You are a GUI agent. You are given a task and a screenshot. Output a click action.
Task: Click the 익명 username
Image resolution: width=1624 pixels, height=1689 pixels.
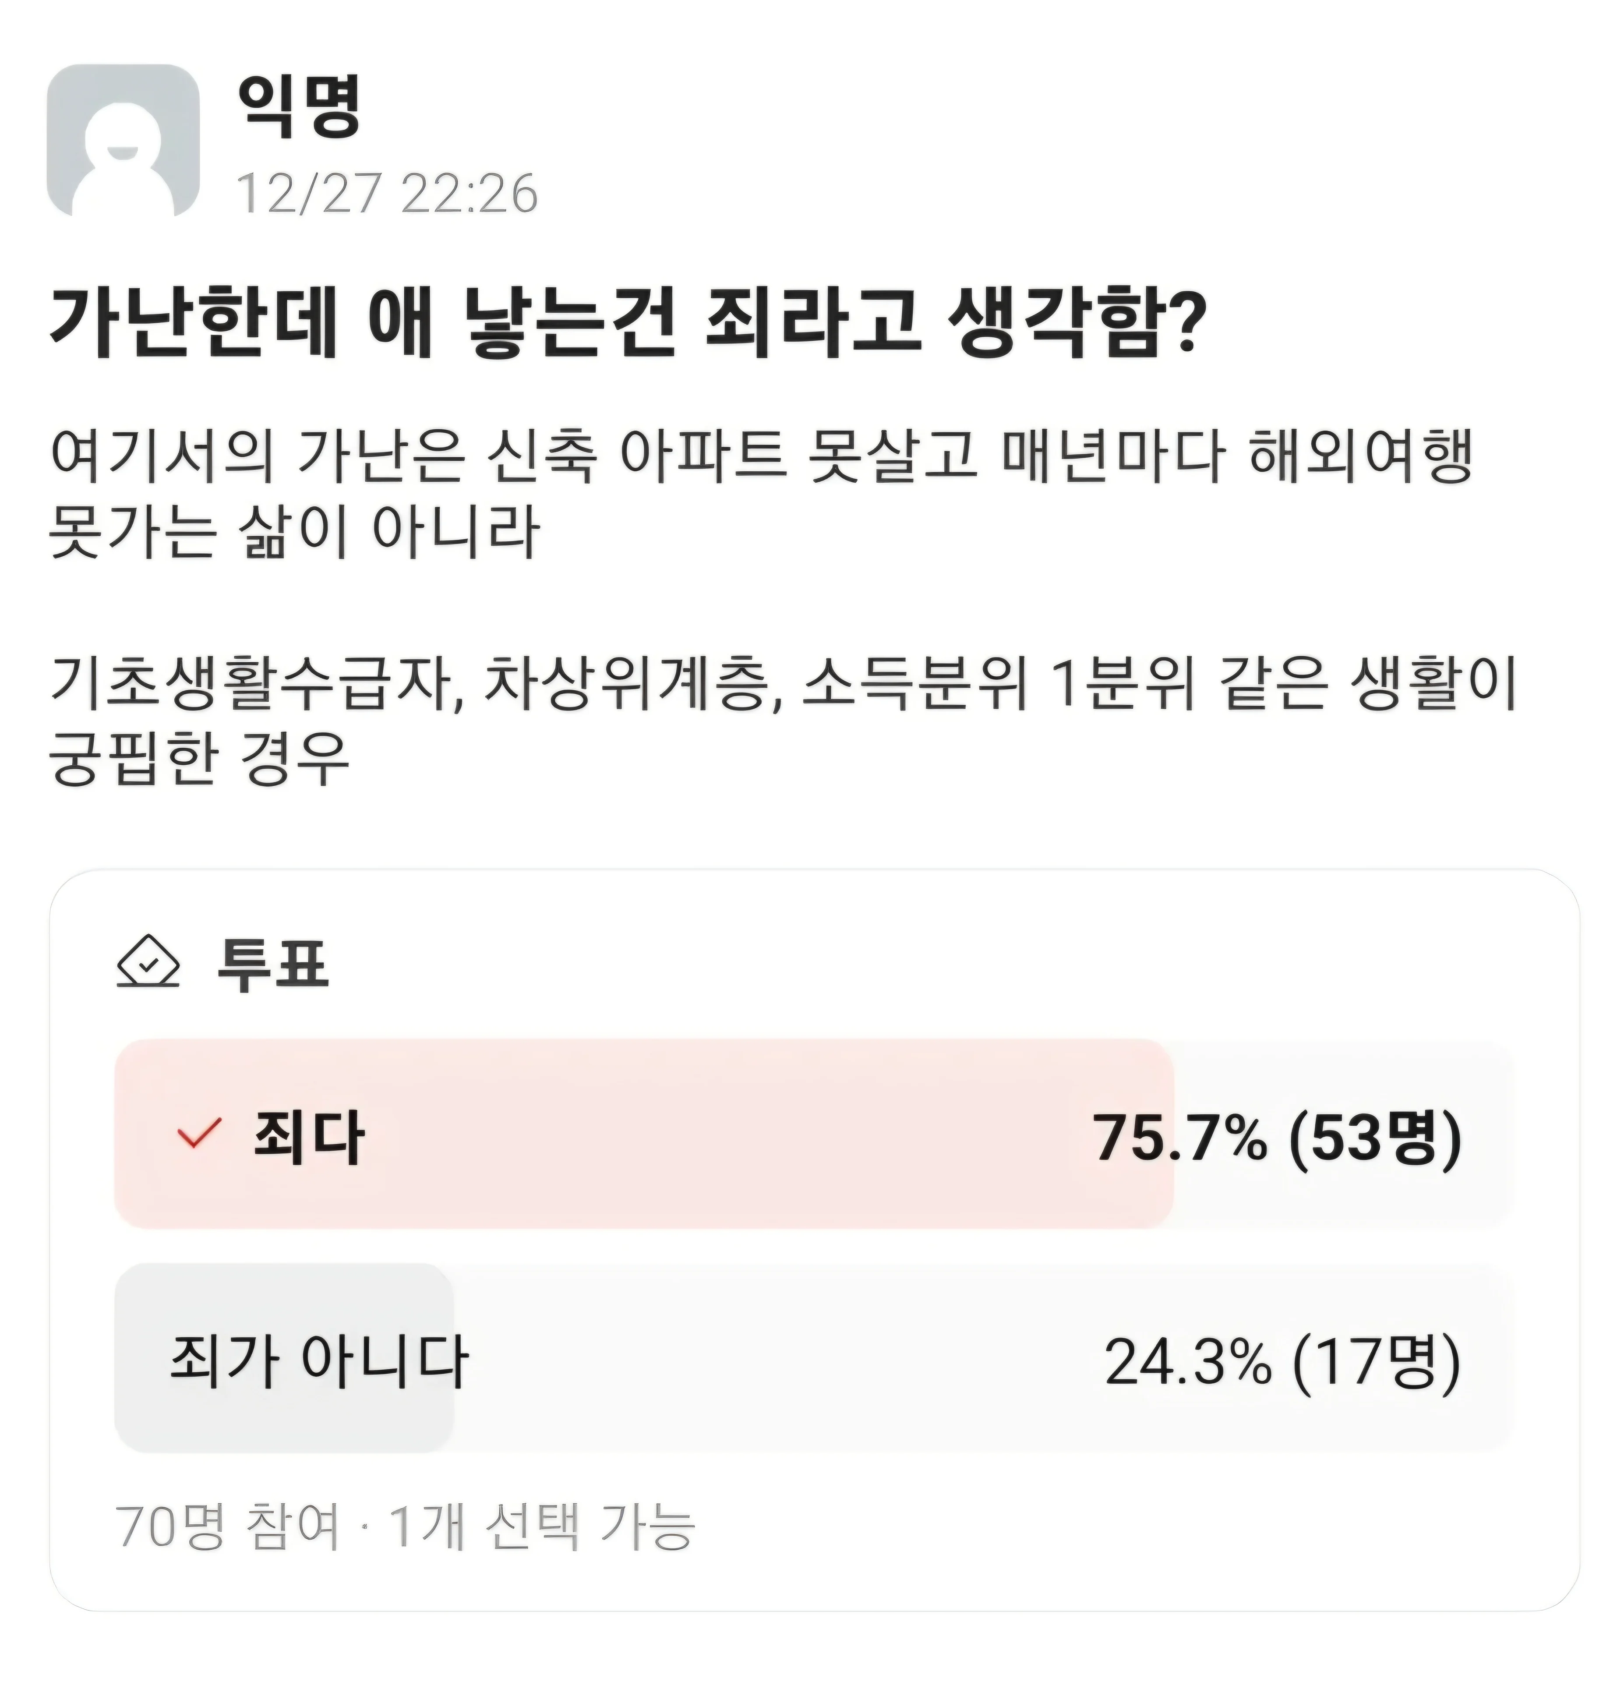tap(298, 106)
